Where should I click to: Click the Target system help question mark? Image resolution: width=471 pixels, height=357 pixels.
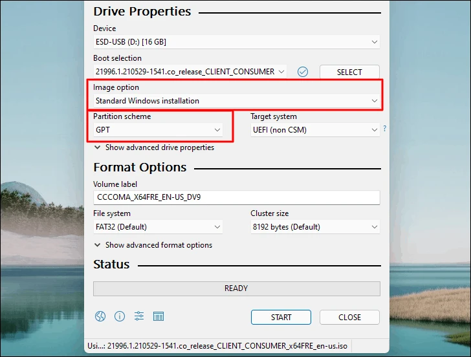[385, 129]
